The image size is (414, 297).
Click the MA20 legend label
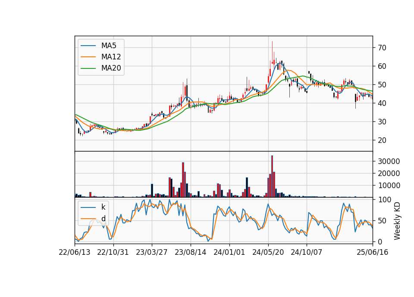(x=111, y=68)
